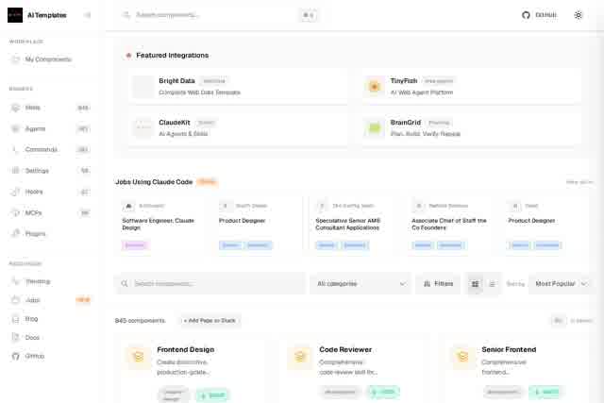Switch to grid view layout
This screenshot has width=604, height=403.
click(x=475, y=284)
